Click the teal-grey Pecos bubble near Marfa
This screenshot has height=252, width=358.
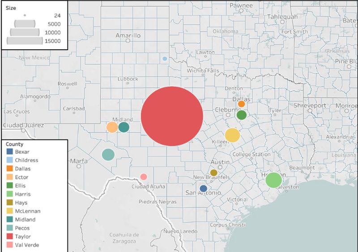[108, 155]
